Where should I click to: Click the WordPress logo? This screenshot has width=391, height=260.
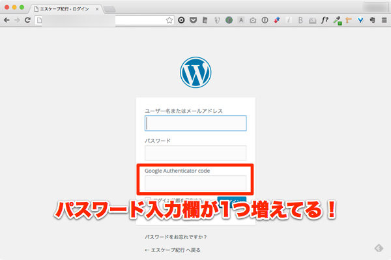coord(195,72)
